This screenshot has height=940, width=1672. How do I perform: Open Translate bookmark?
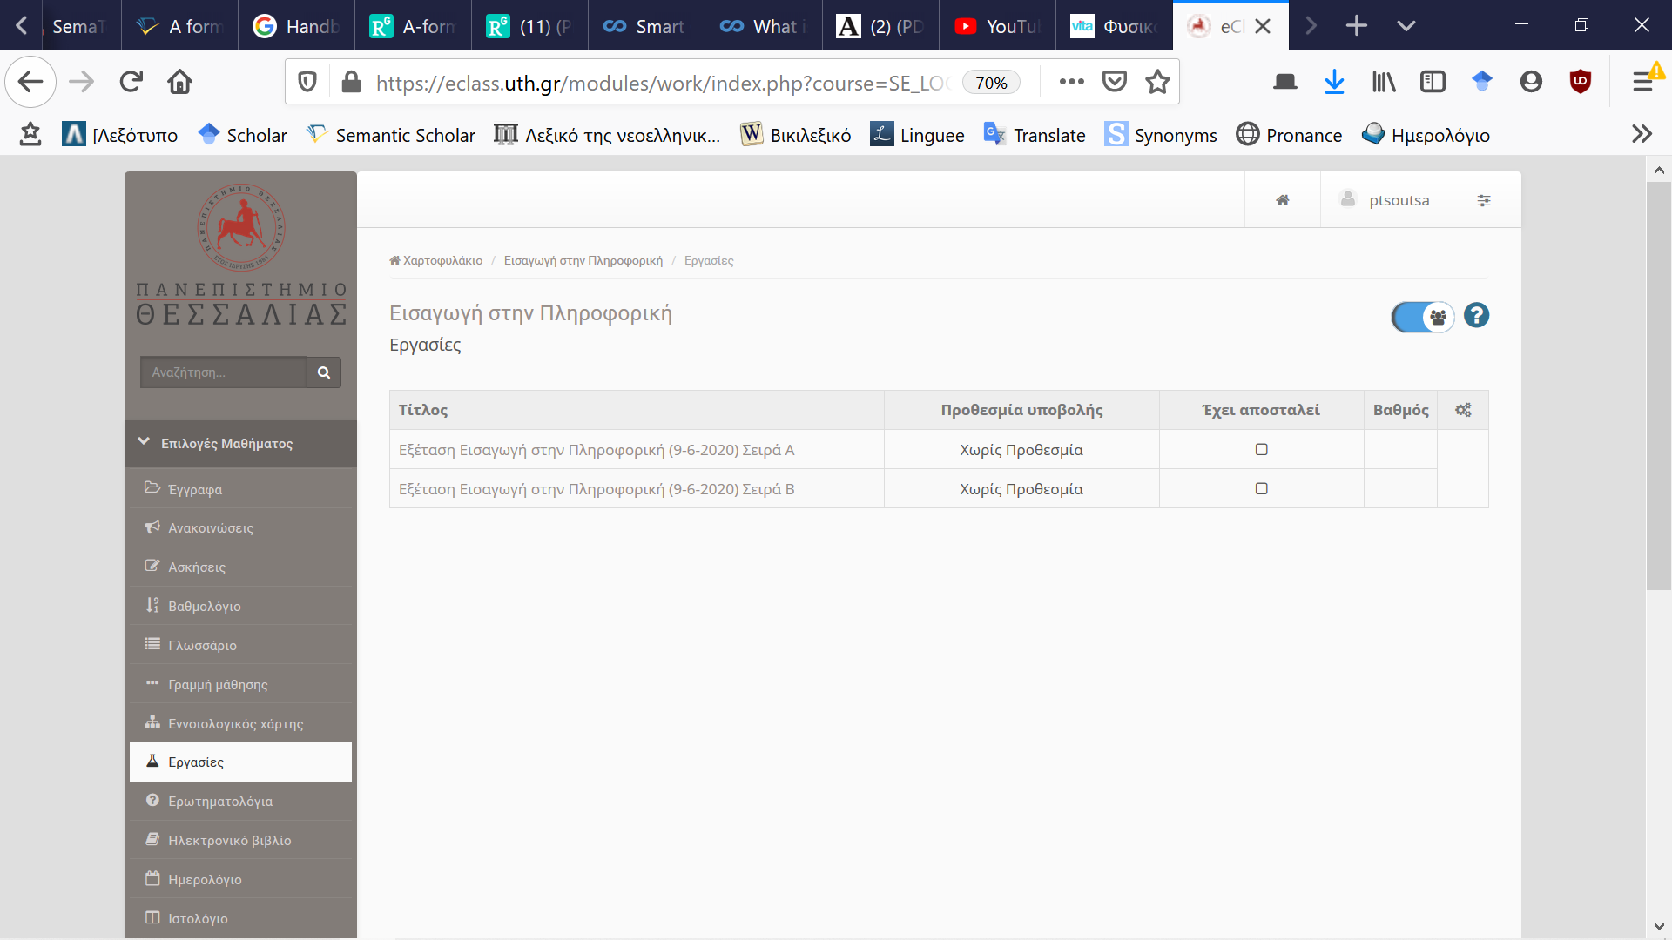(x=1035, y=135)
